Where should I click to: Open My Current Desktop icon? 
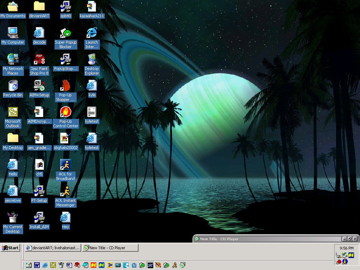tap(13, 223)
